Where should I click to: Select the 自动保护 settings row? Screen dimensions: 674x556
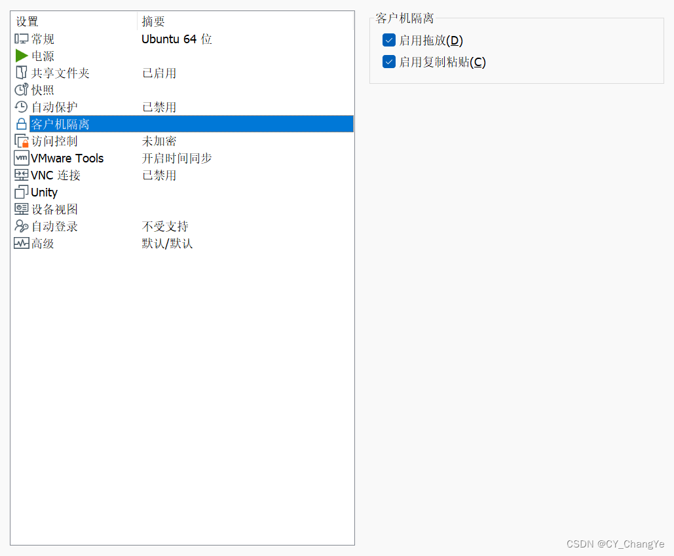click(x=182, y=107)
